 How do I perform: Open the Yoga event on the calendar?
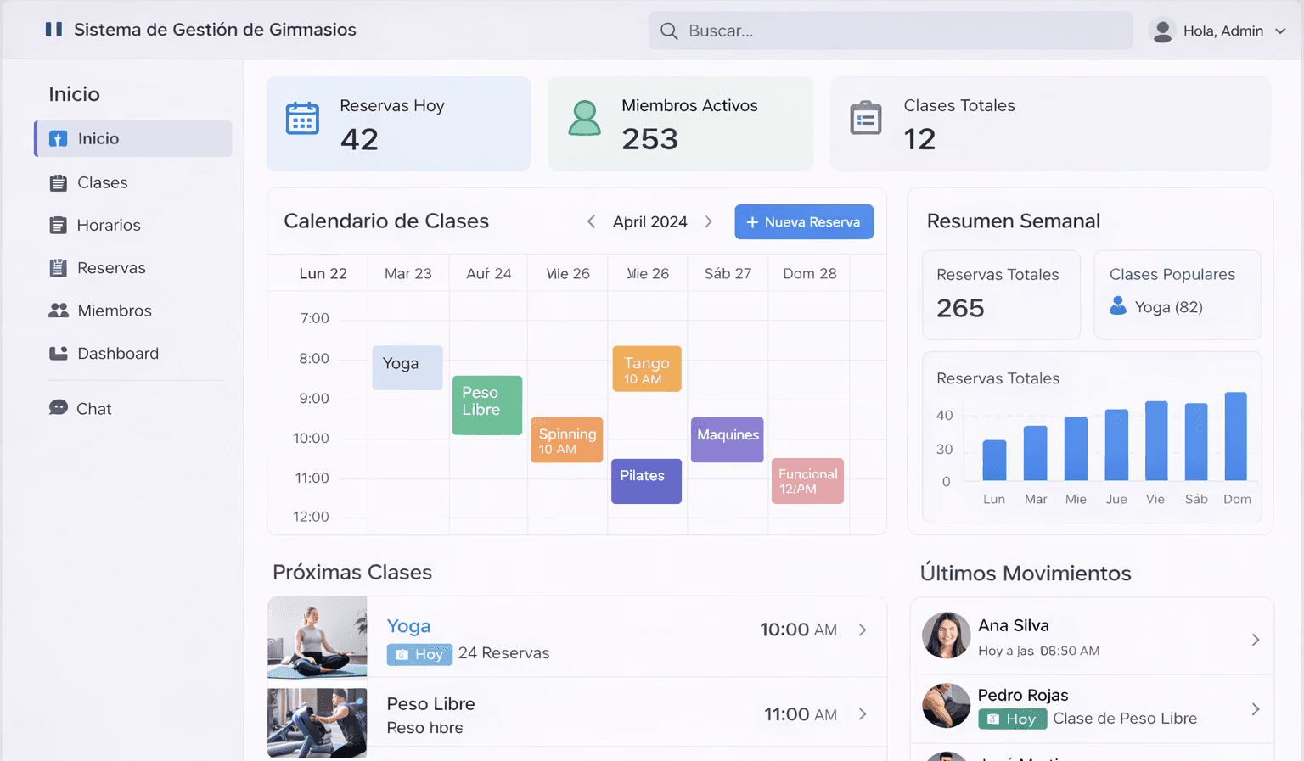[407, 367]
